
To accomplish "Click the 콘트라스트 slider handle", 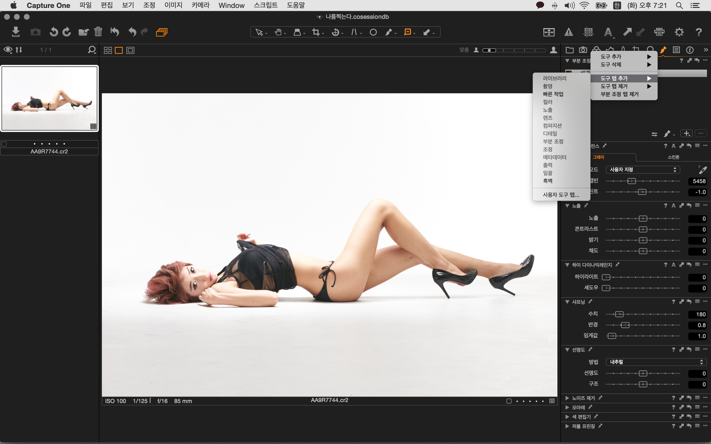I will pos(643,229).
